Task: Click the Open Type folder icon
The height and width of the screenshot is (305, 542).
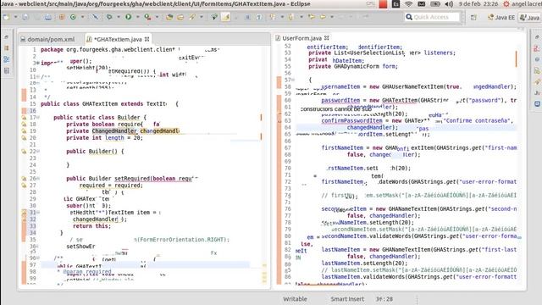Action: pos(169,17)
